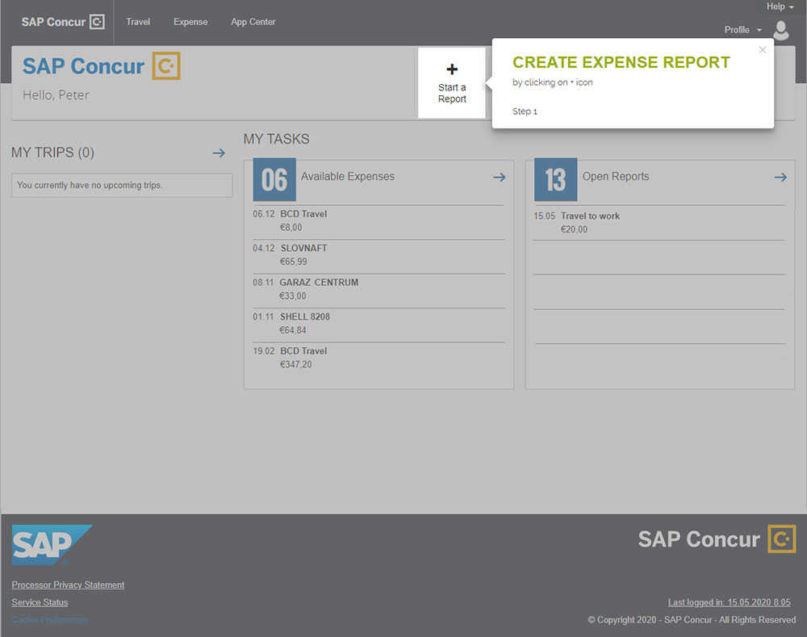Screen dimensions: 807x637
Task: Open the Open Reports arrow icon
Action: tap(780, 177)
